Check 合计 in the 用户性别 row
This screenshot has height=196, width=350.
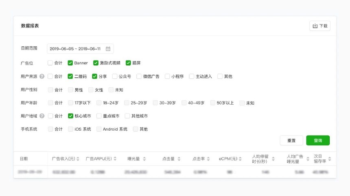click(50, 90)
